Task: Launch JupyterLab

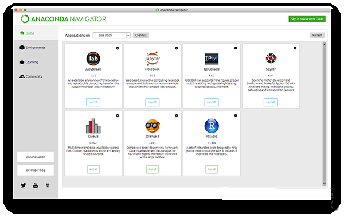Action: point(93,102)
